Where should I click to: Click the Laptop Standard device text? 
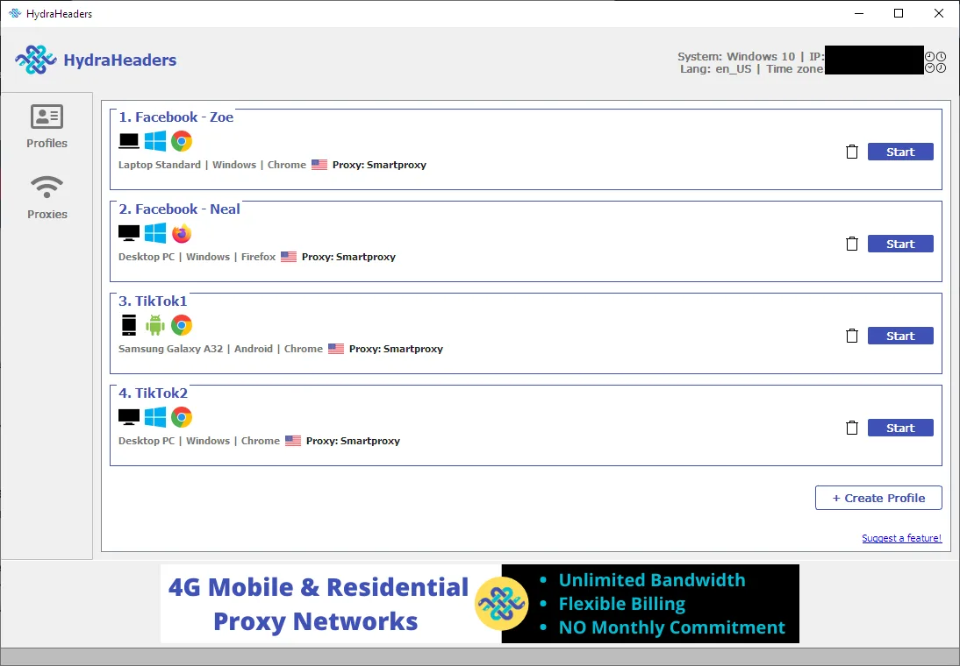coord(159,165)
